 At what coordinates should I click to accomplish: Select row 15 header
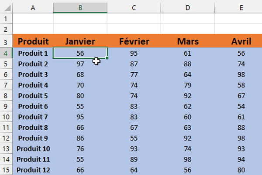pos(6,170)
